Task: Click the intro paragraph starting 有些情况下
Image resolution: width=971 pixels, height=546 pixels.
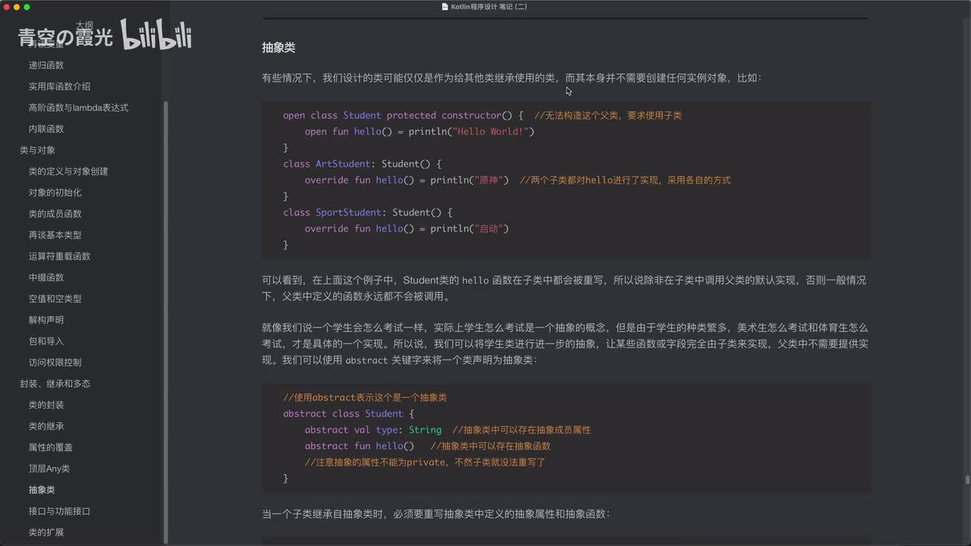Action: point(511,78)
